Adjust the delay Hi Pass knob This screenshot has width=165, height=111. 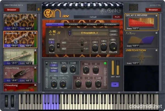pyautogui.click(x=54, y=83)
